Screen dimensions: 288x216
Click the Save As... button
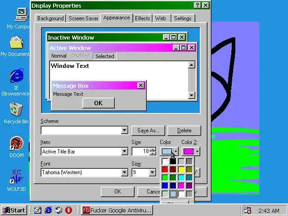(148, 130)
